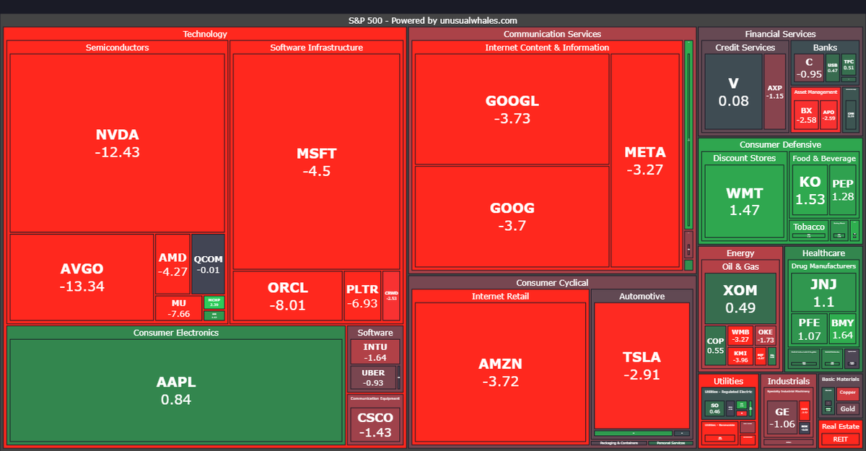Image resolution: width=866 pixels, height=451 pixels.
Task: Select the MSFT tile at -4.5
Action: (x=317, y=162)
